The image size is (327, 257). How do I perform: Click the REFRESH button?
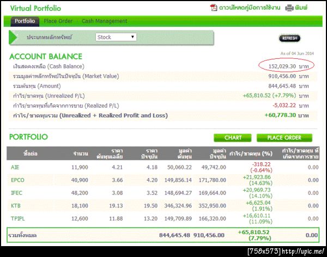click(x=290, y=38)
